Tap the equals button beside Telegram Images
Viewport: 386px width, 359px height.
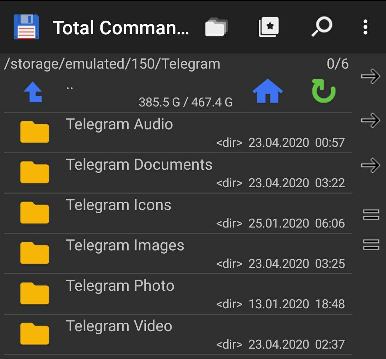click(x=371, y=245)
